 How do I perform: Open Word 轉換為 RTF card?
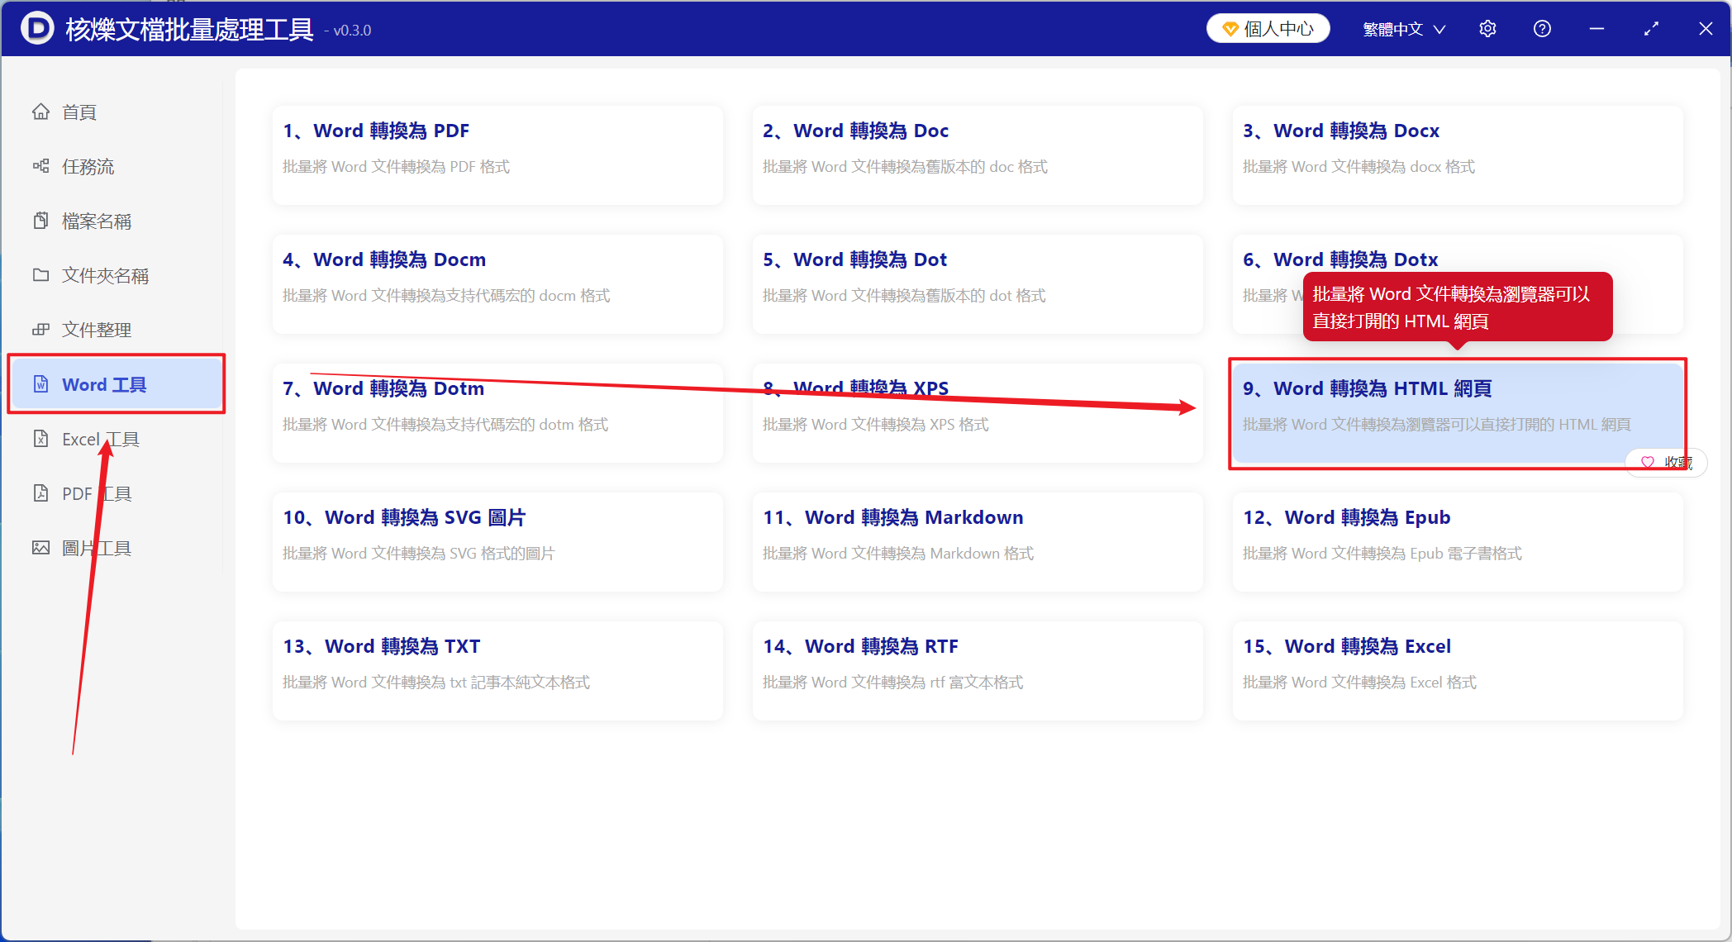(x=978, y=670)
